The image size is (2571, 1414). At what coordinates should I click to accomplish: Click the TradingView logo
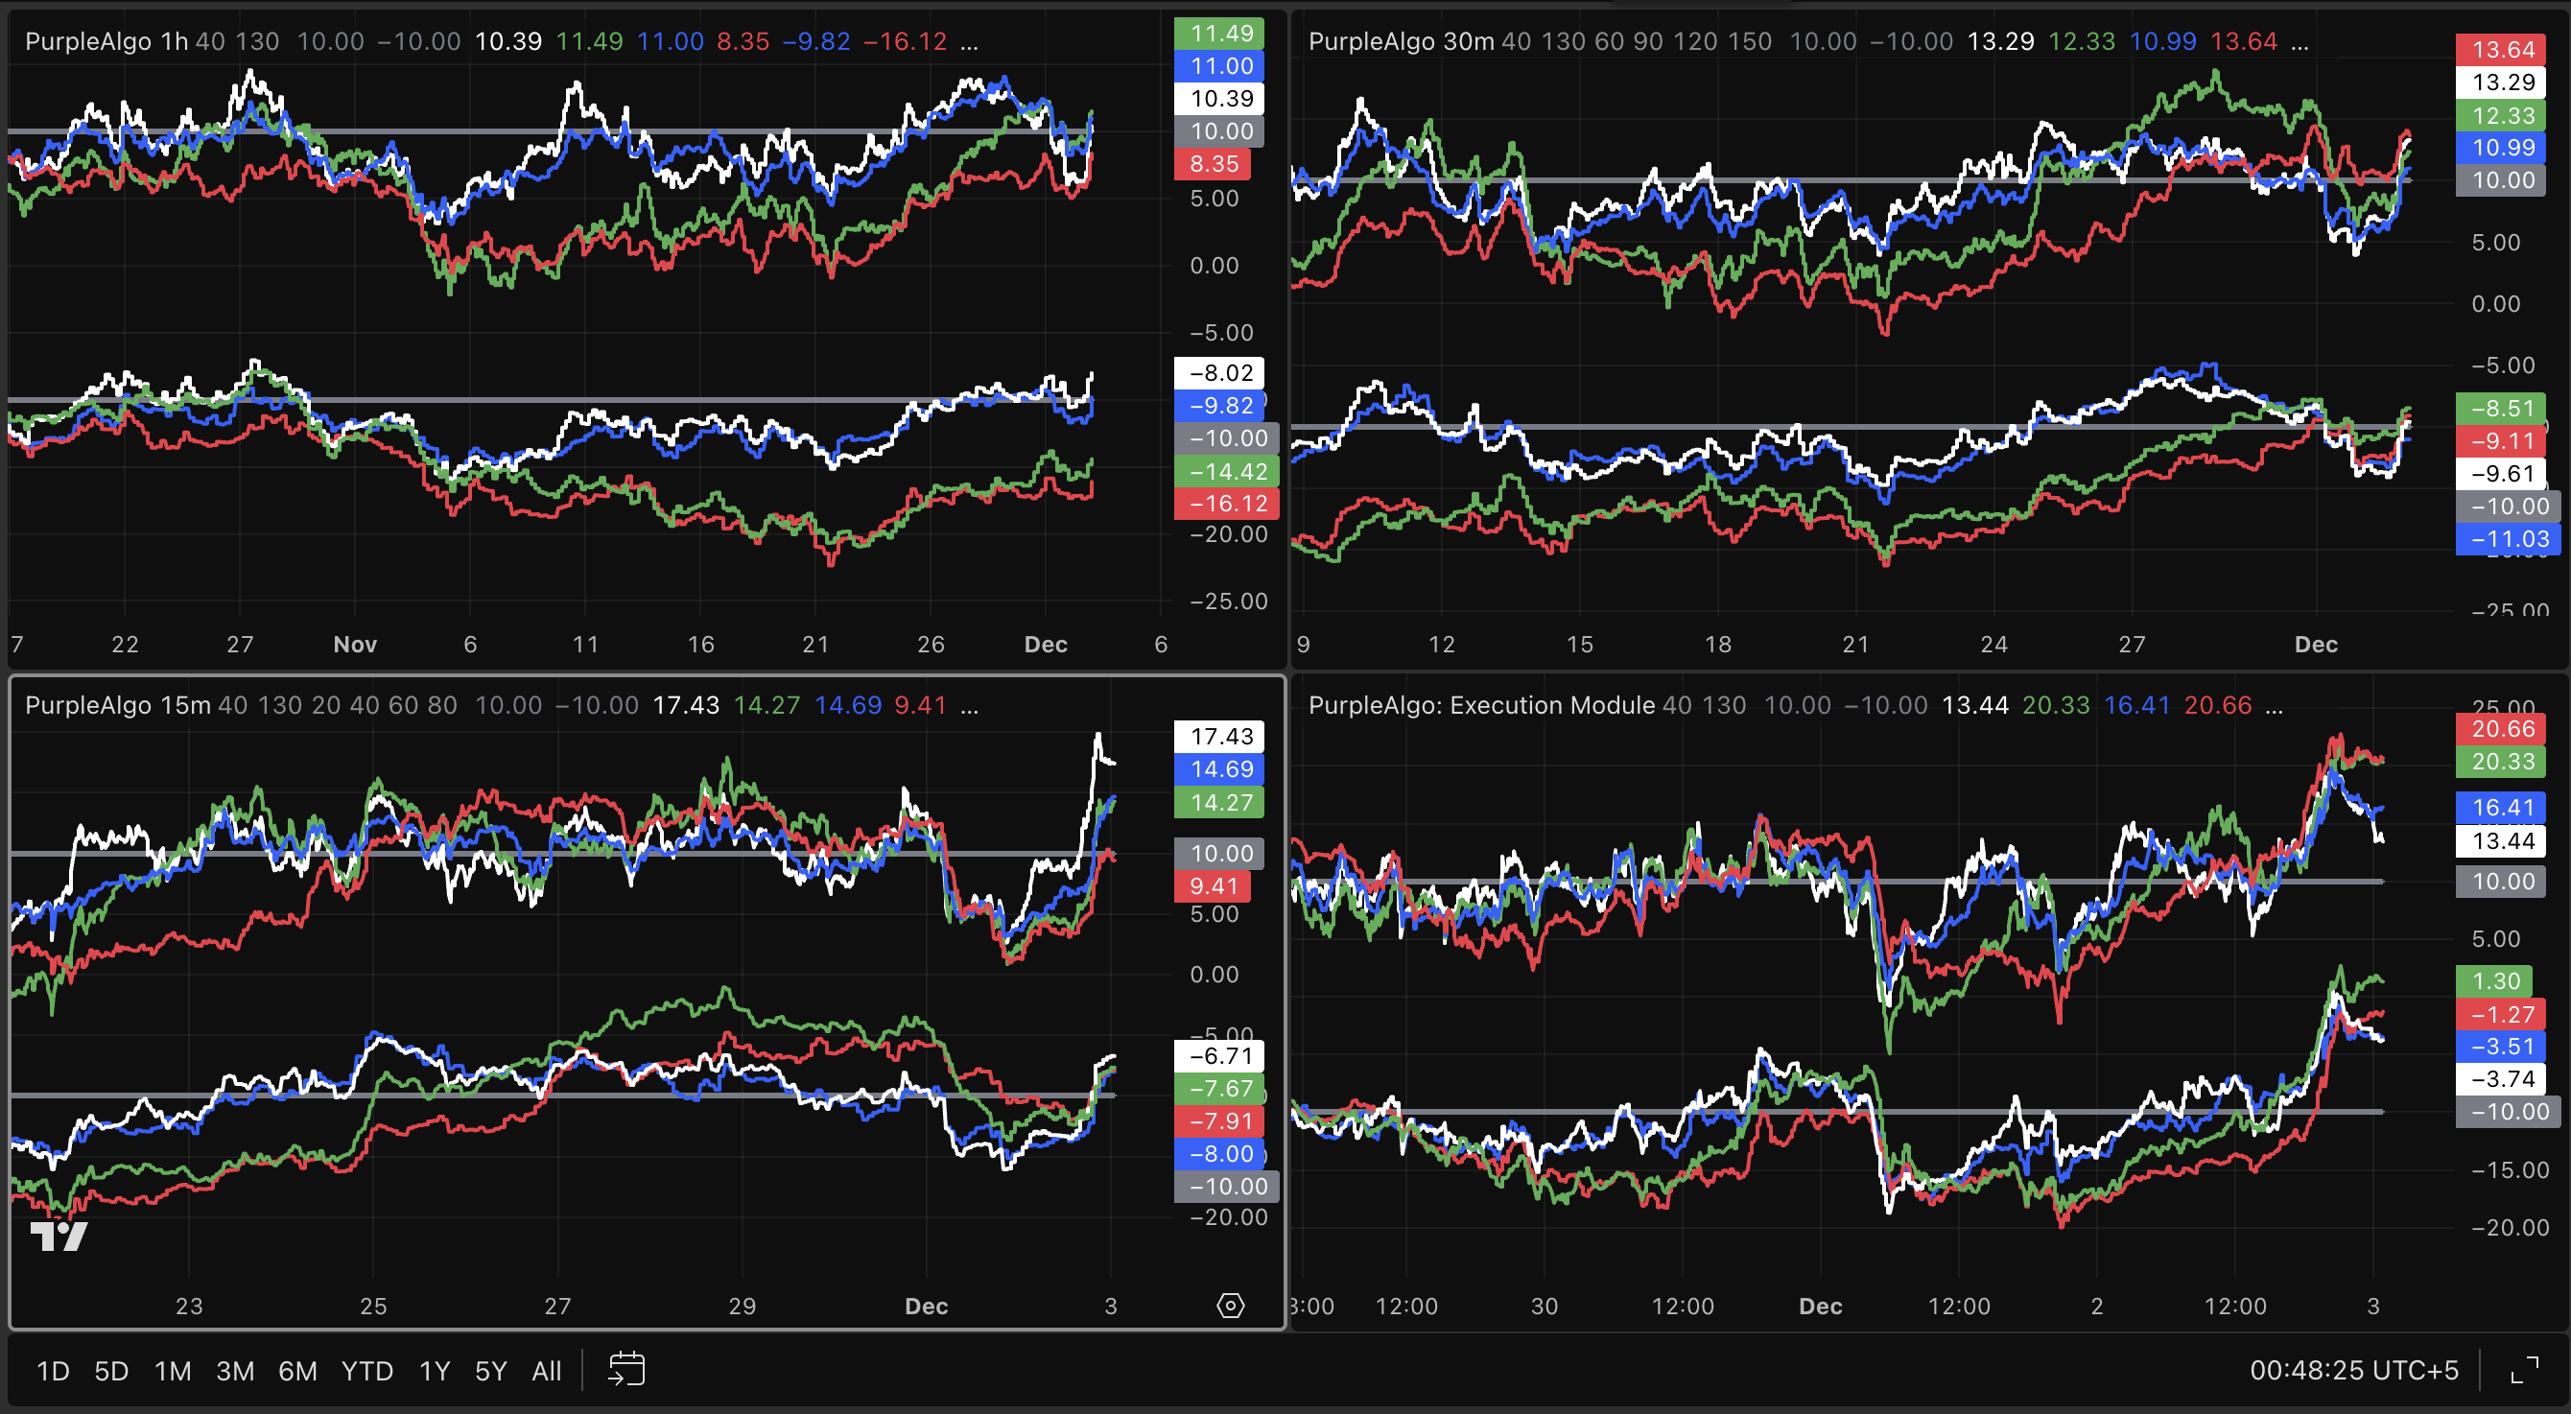(x=59, y=1237)
